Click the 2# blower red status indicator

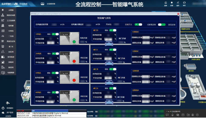click(x=74, y=61)
